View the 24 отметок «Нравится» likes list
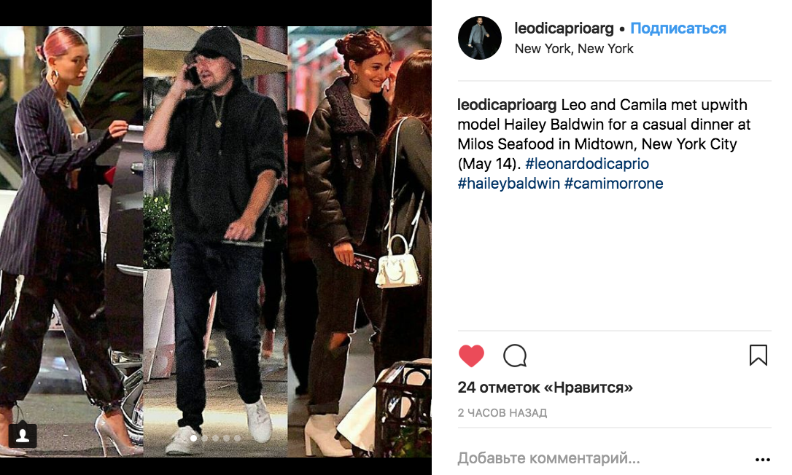The width and height of the screenshot is (792, 475). click(545, 388)
